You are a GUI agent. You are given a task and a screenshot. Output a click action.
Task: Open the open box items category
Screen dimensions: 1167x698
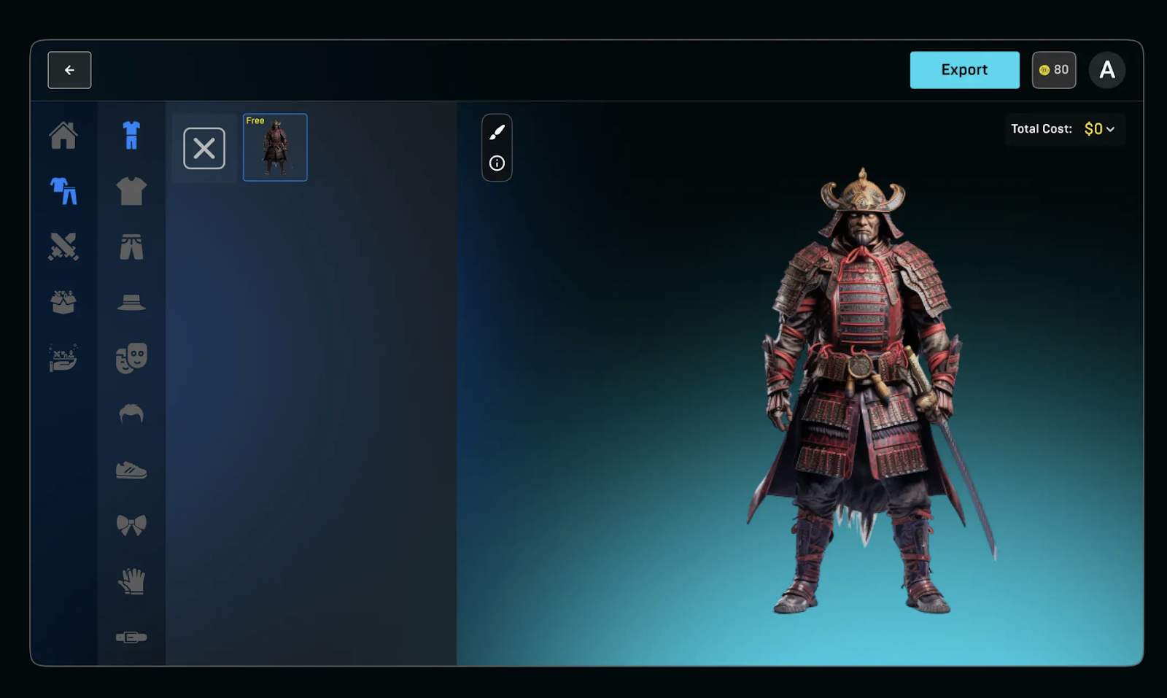click(x=63, y=302)
